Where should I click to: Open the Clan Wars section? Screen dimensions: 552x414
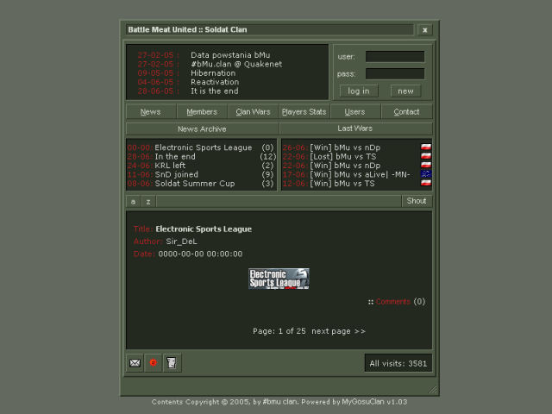(x=253, y=111)
